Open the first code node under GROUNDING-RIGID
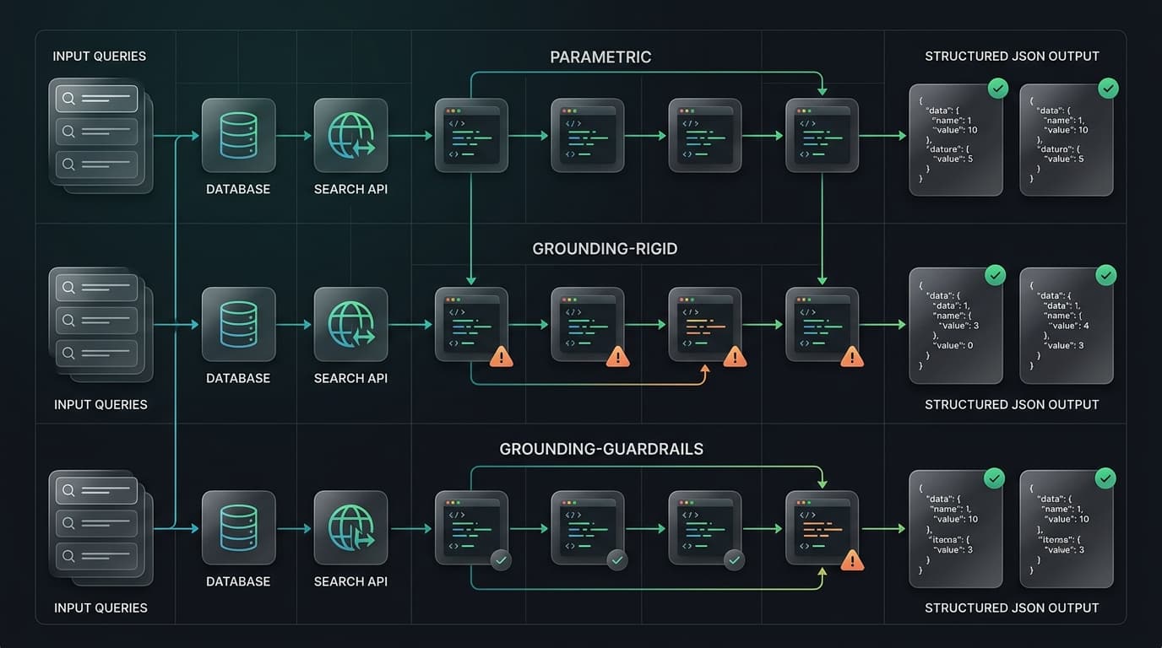This screenshot has height=648, width=1162. tap(471, 325)
